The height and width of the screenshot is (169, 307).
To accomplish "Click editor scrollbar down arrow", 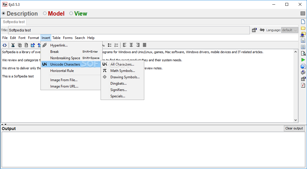I will tap(296, 120).
